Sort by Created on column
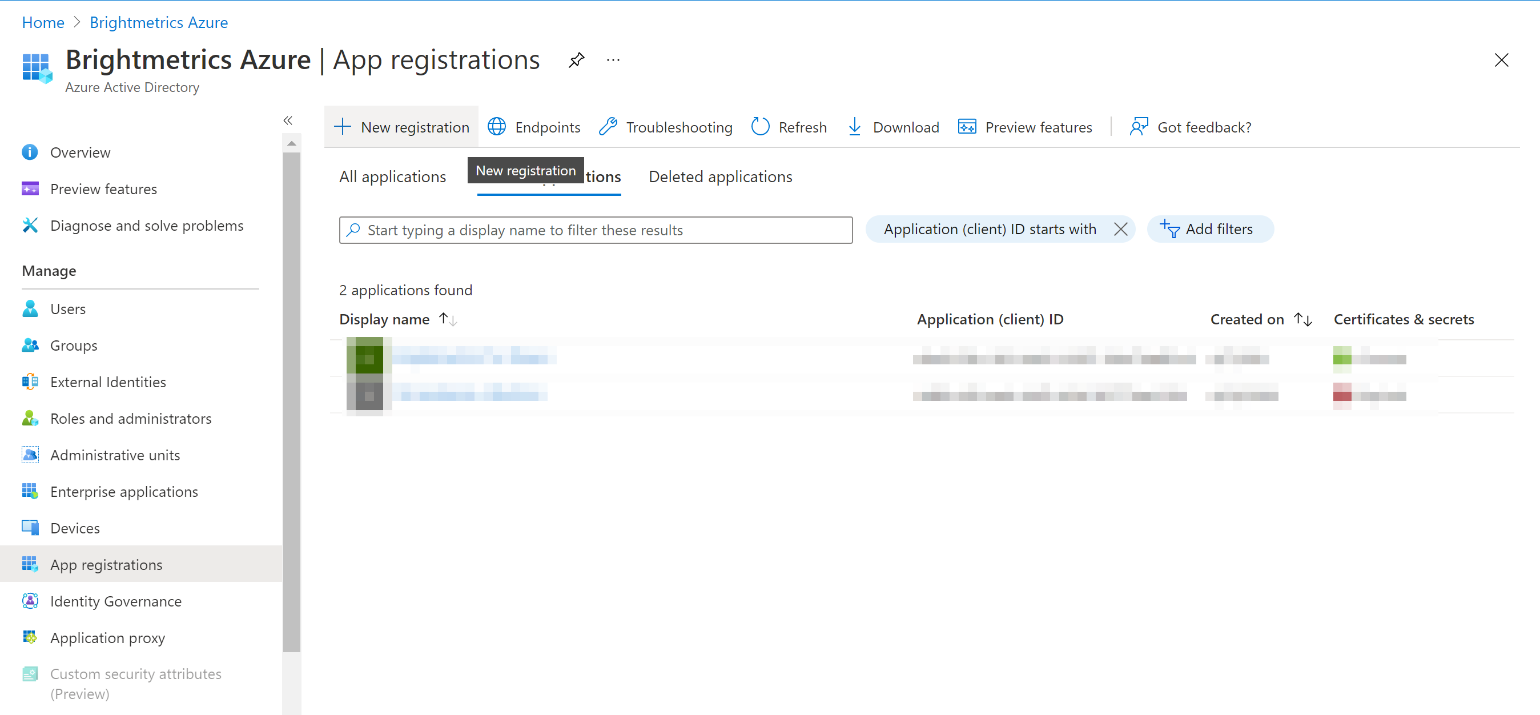Screen dimensions: 1540x715 coord(1261,319)
